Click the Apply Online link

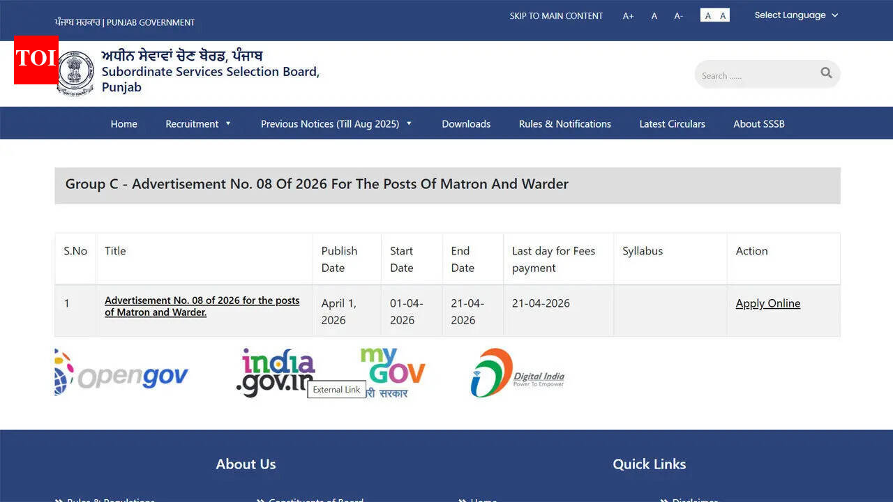point(767,303)
